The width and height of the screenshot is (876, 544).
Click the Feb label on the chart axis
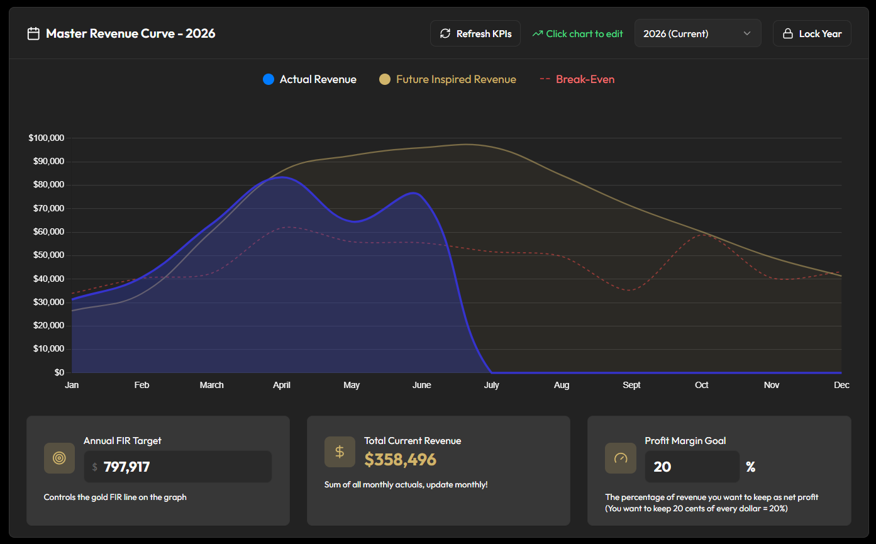(141, 385)
